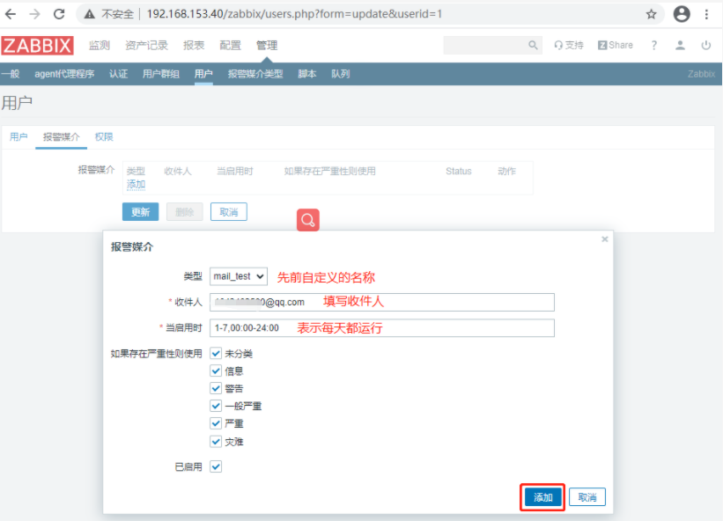Viewport: 723px width, 521px height.
Task: Open the browser three-dot menu
Action: tap(706, 14)
